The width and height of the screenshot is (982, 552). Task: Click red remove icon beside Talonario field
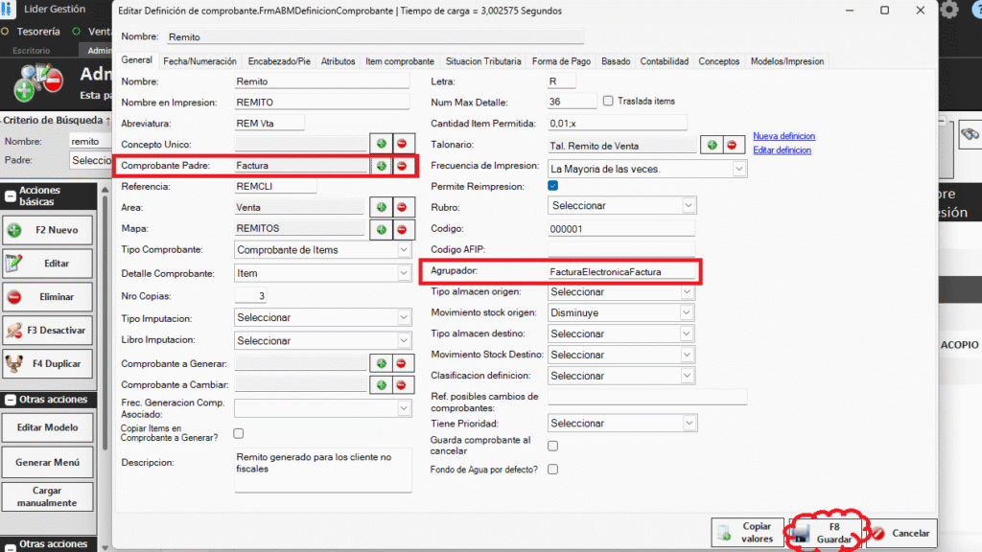coord(733,146)
